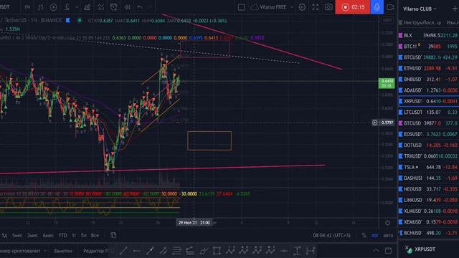This screenshot has height=258, width=459.
Task: Open the Редактор Pine tab
Action: (x=95, y=251)
